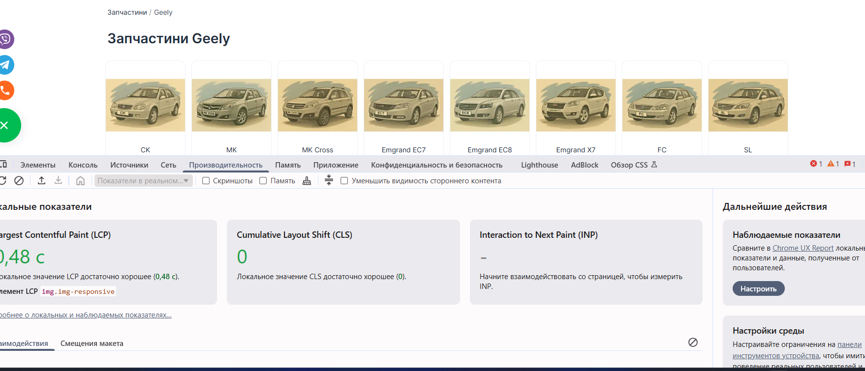
Task: Switch to the Элементы tab
Action: [38, 165]
